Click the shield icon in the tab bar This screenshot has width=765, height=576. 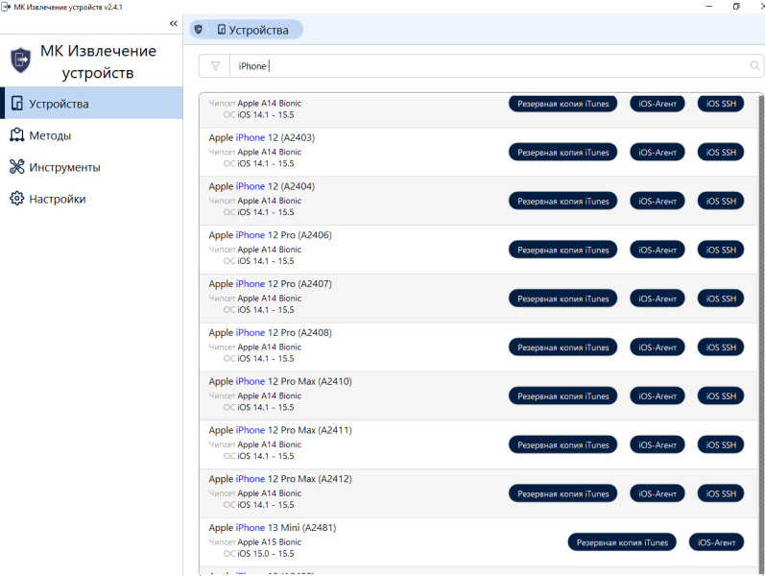pyautogui.click(x=198, y=30)
